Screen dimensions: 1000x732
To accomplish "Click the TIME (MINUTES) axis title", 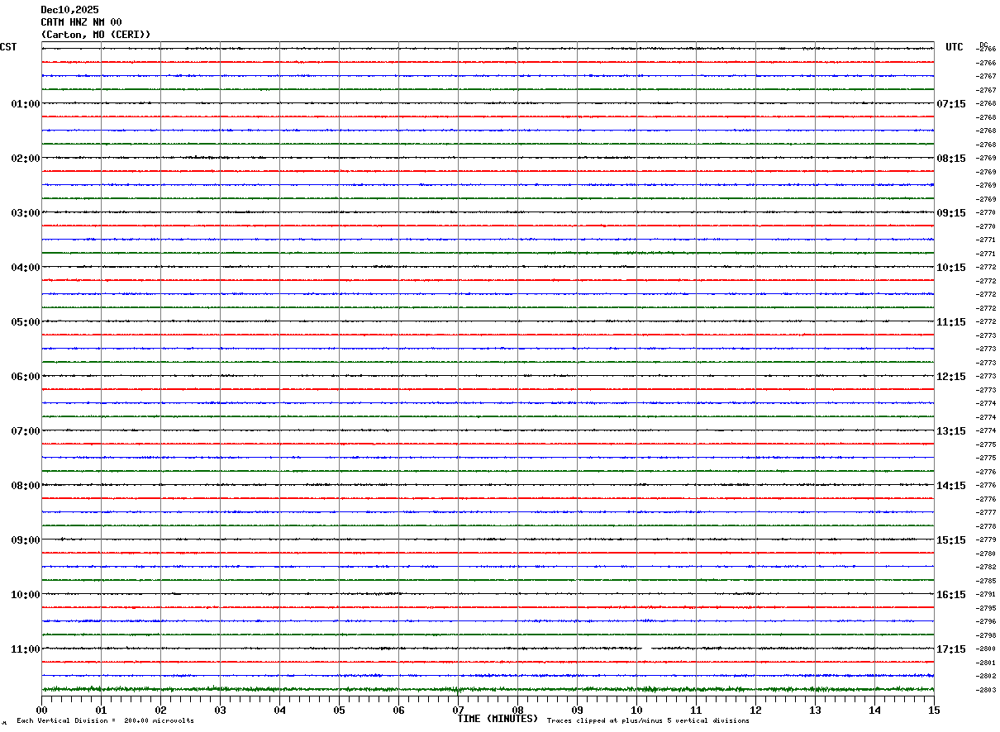I will pos(498,719).
